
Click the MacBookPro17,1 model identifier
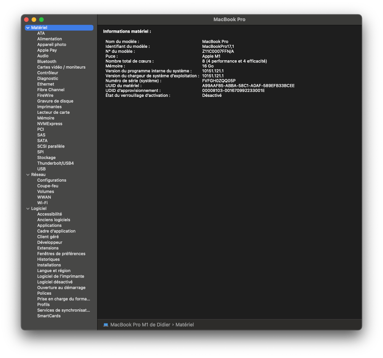tap(218, 46)
